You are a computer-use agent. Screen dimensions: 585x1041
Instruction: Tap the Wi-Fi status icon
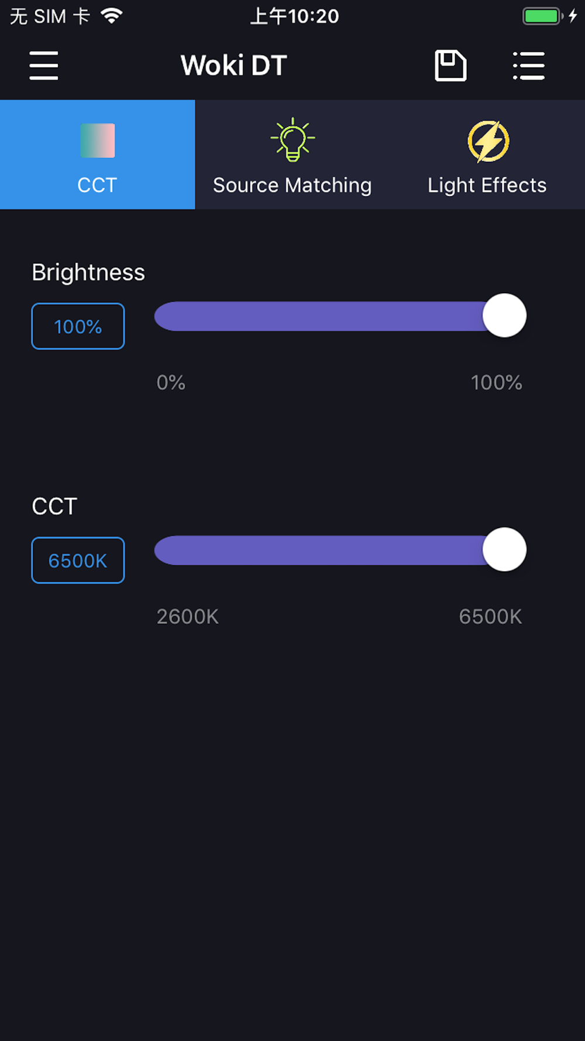tap(111, 16)
